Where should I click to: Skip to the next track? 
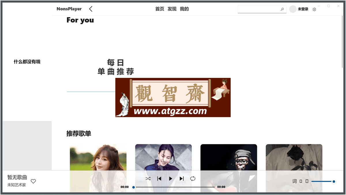pyautogui.click(x=182, y=179)
